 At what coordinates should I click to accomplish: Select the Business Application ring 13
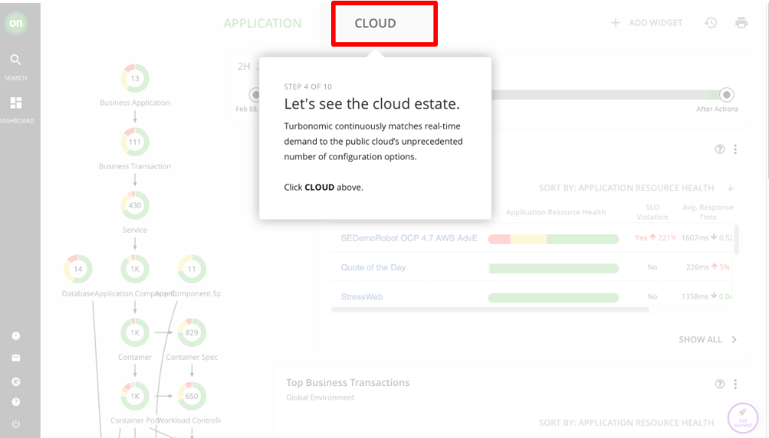click(x=135, y=78)
